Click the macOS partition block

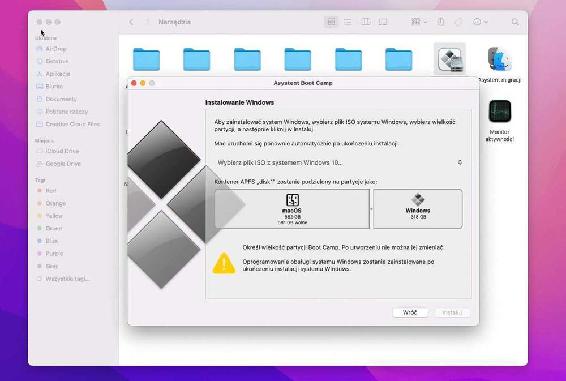point(292,209)
